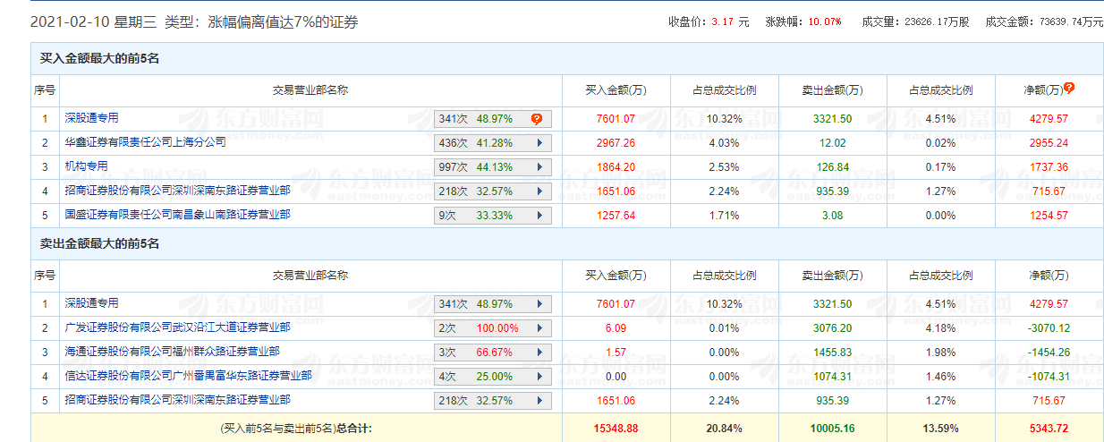Click the help icon beside 净额(万) header
The image size is (1104, 442).
[x=1069, y=88]
